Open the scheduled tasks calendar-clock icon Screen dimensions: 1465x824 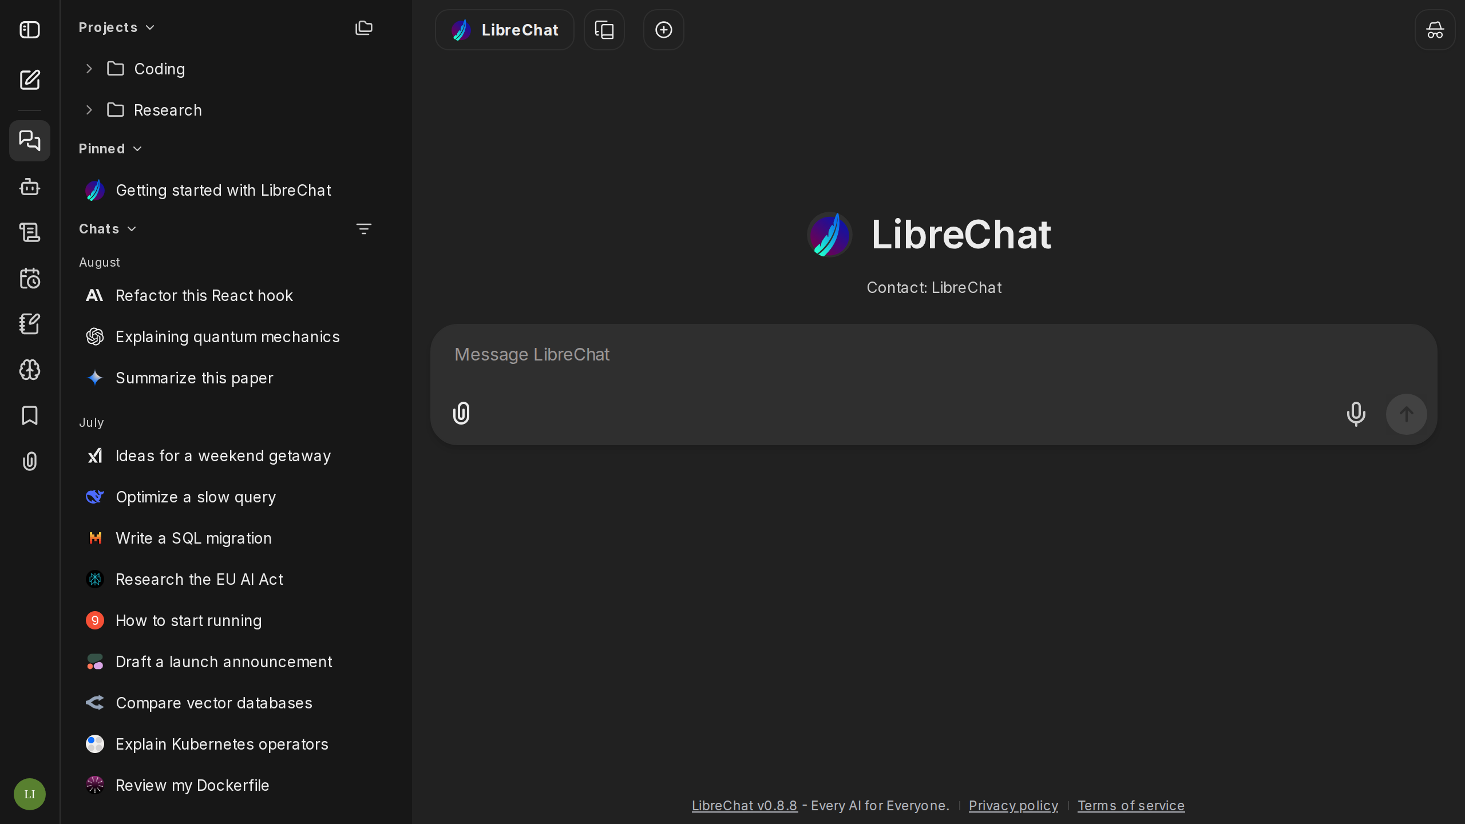[30, 278]
